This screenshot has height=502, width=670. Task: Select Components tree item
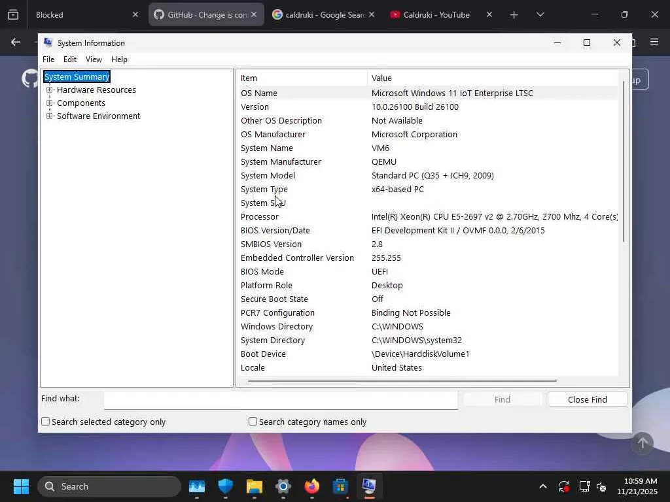pyautogui.click(x=80, y=103)
